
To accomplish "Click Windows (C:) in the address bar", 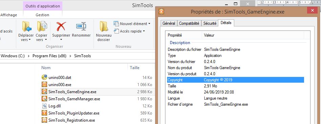I will [x=13, y=56].
